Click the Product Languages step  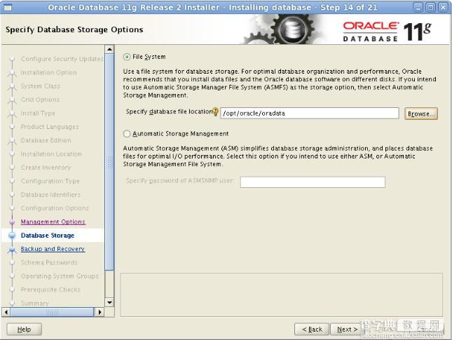pyautogui.click(x=50, y=127)
